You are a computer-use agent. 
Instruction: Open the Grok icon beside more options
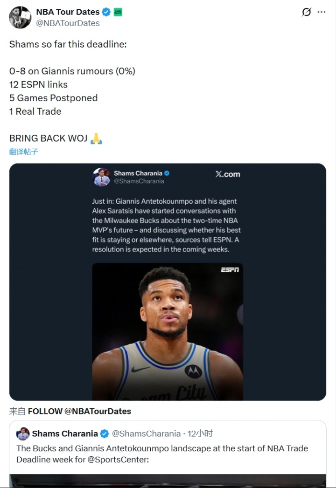click(306, 12)
